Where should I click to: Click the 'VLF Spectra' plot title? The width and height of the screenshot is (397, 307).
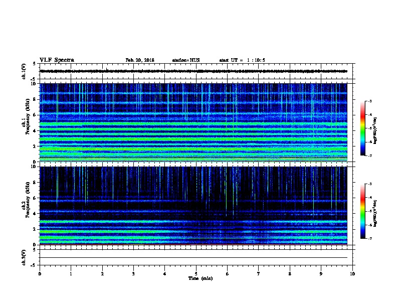pos(57,60)
